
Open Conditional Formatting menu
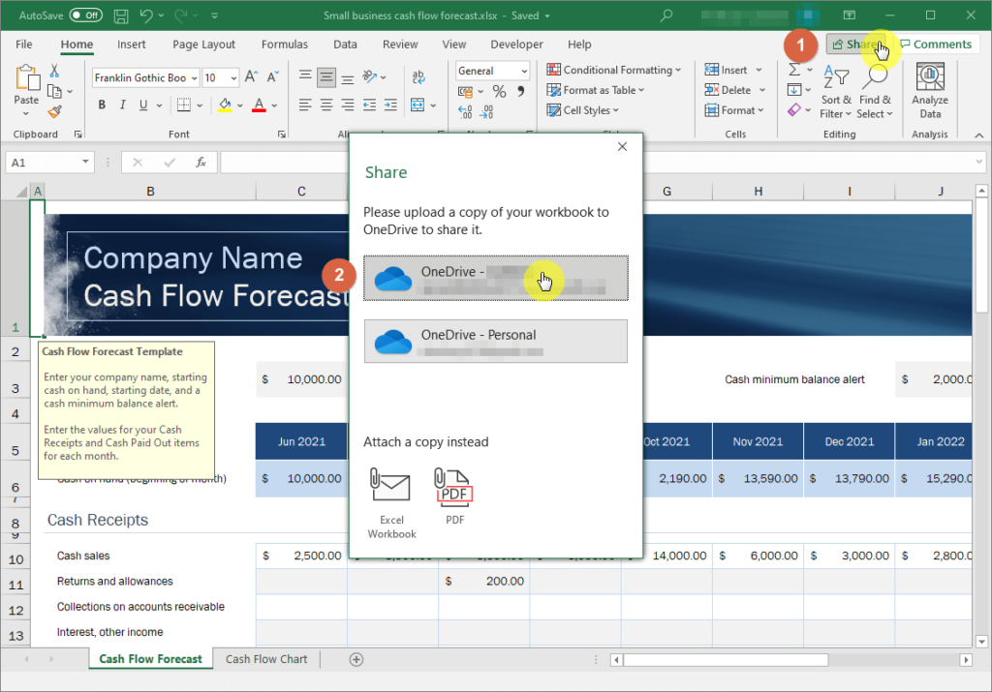click(613, 70)
